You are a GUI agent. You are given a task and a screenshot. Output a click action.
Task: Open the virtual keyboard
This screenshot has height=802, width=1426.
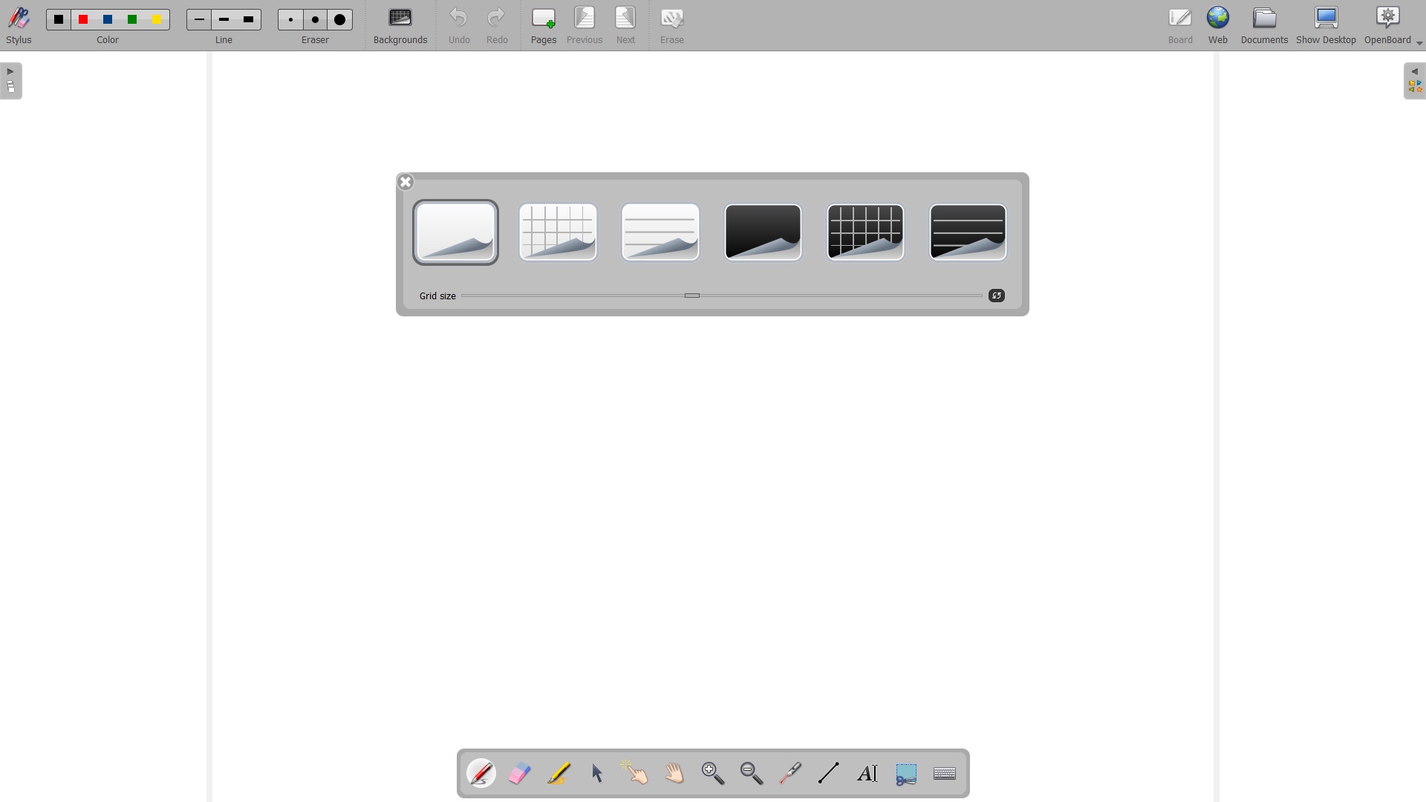(x=944, y=773)
